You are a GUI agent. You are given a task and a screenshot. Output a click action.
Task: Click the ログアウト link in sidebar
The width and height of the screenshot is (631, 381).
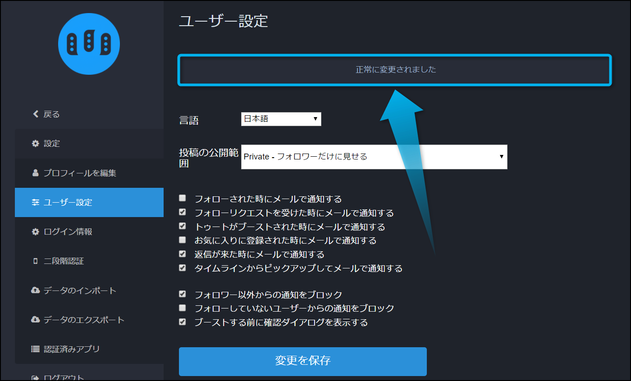(63, 377)
